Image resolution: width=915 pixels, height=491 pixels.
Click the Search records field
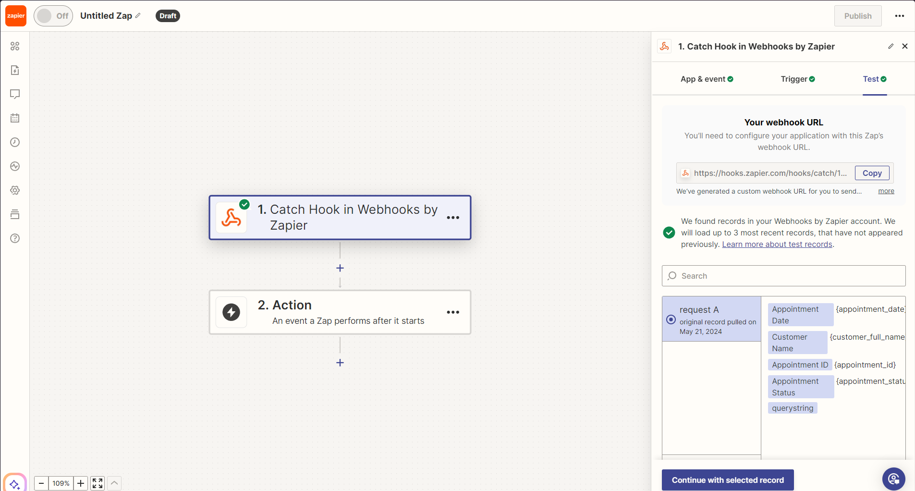[782, 276]
